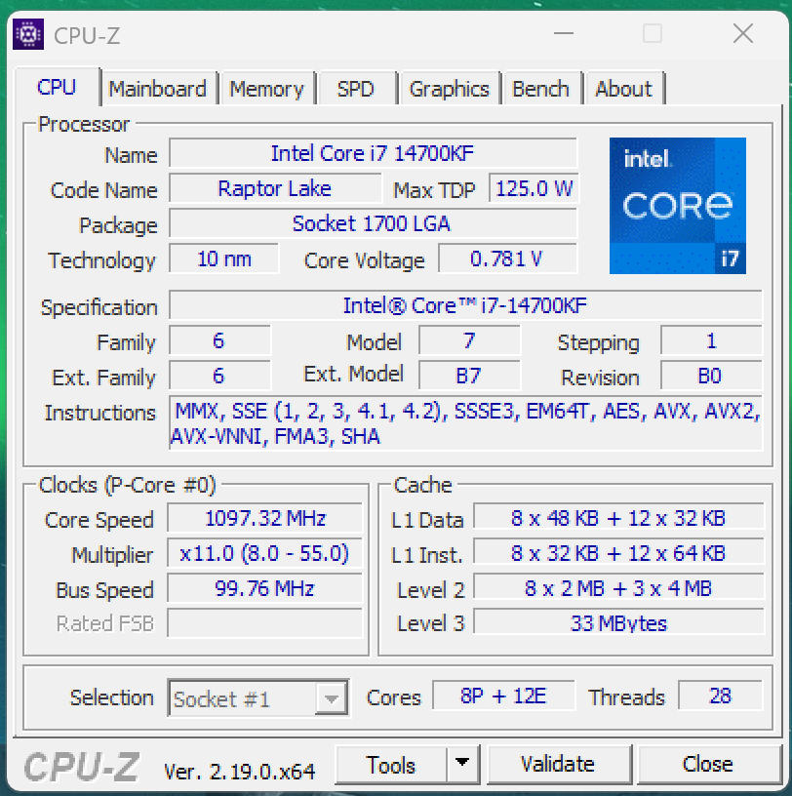This screenshot has width=792, height=796.
Task: Switch to the Mainboard tab
Action: click(157, 89)
